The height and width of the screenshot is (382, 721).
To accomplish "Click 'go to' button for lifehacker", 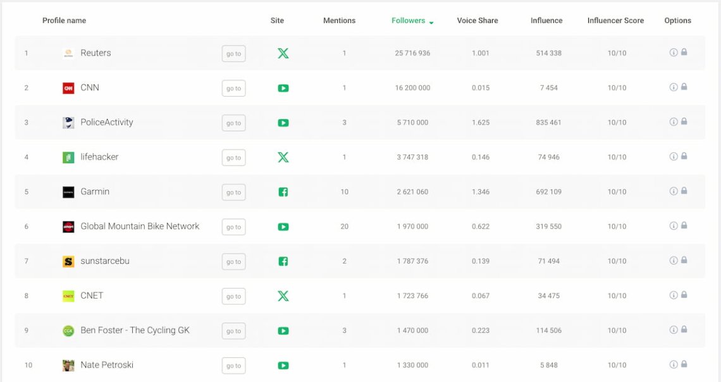I will (233, 157).
